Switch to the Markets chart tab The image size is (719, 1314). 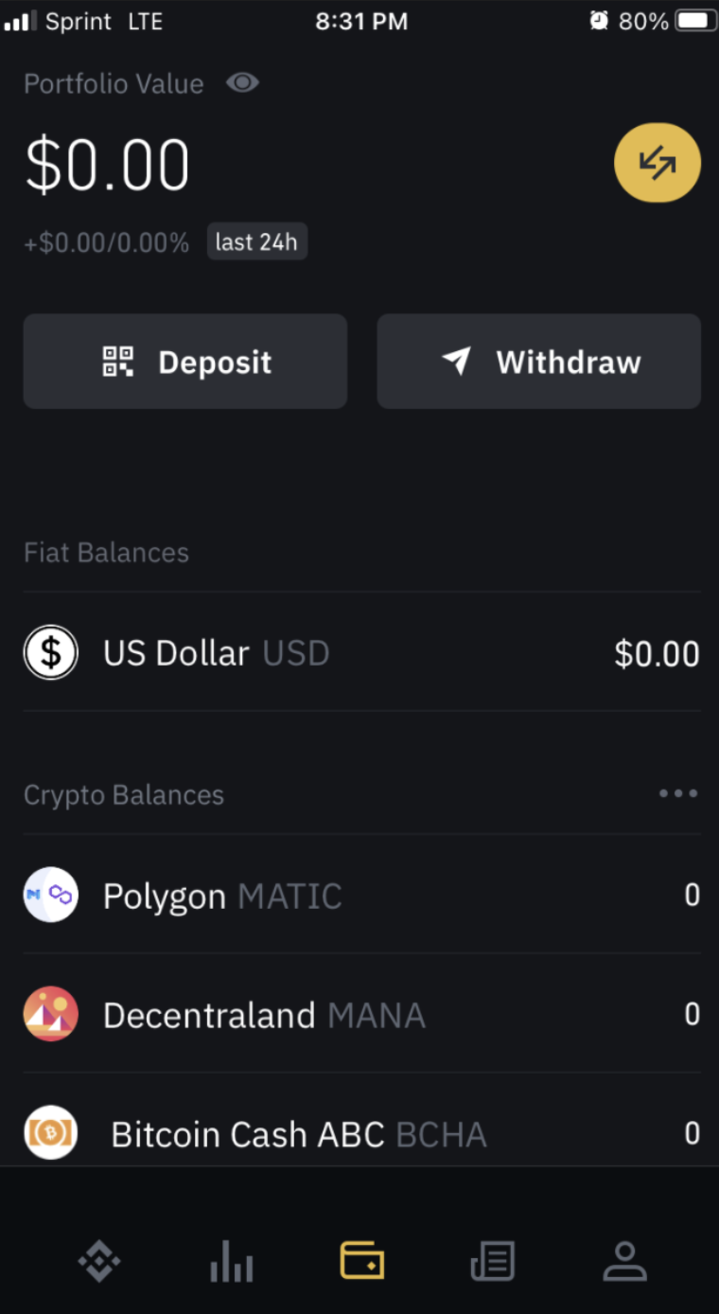tap(231, 1261)
